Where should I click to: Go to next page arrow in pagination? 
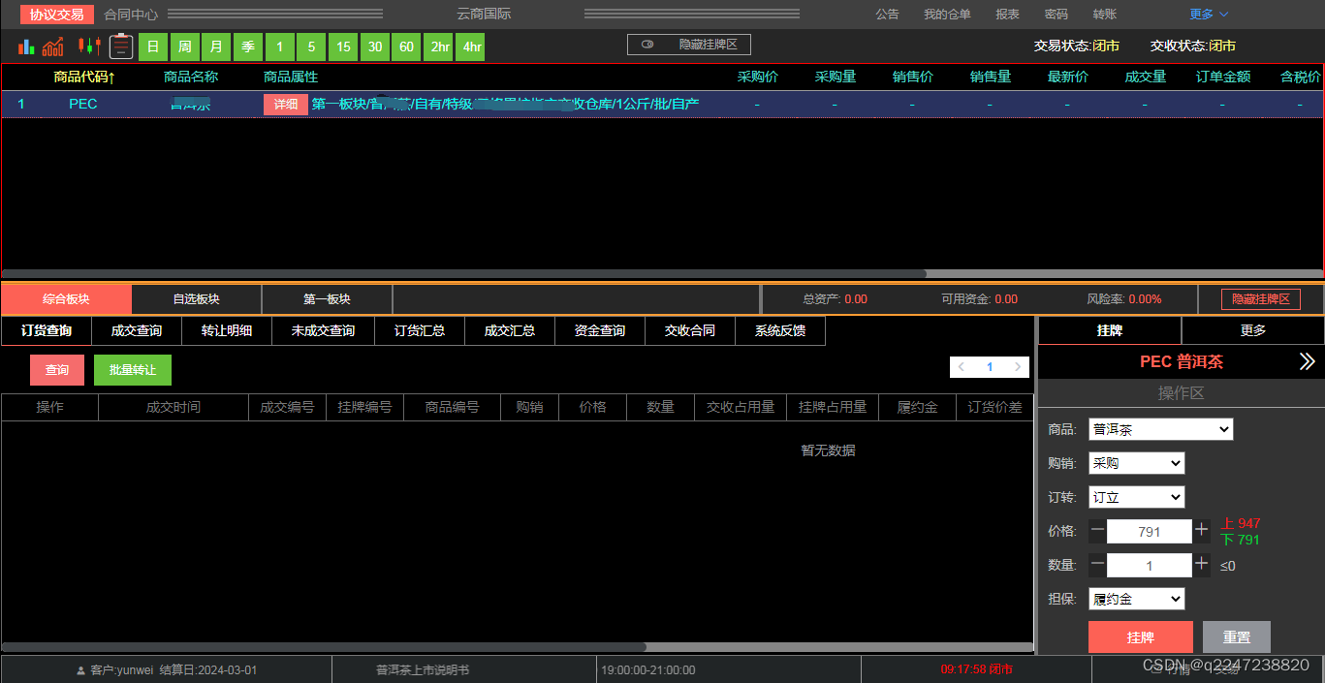click(x=1017, y=367)
